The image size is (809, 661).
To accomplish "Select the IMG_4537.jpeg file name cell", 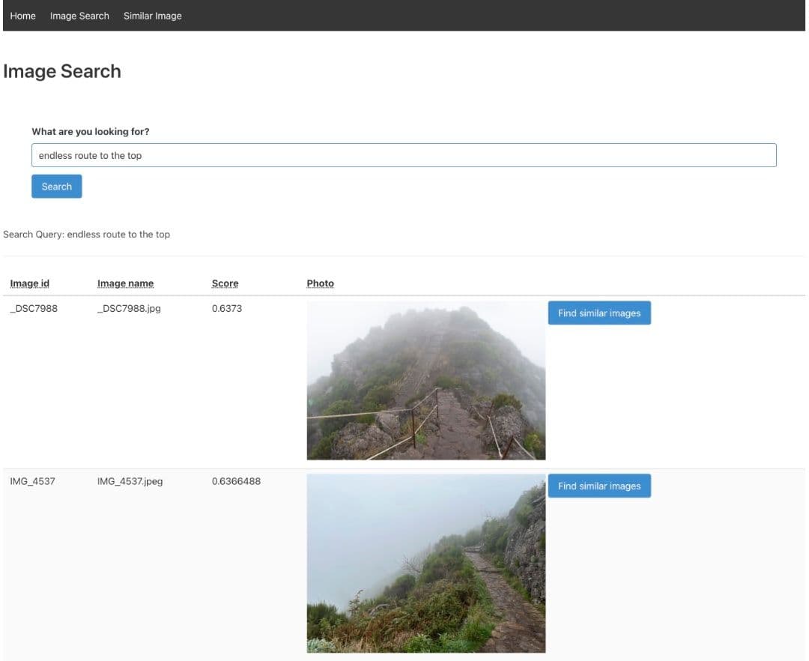I will [x=130, y=481].
